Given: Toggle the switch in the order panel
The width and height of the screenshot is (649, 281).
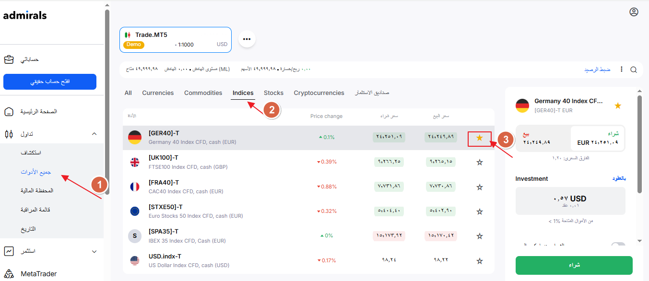Looking at the screenshot, I should coord(618,245).
